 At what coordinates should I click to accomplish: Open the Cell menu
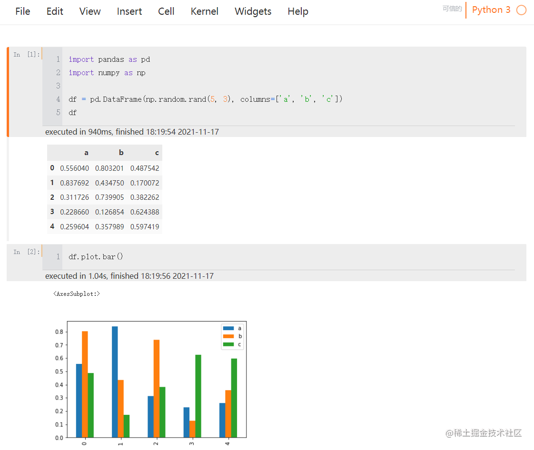(x=166, y=11)
